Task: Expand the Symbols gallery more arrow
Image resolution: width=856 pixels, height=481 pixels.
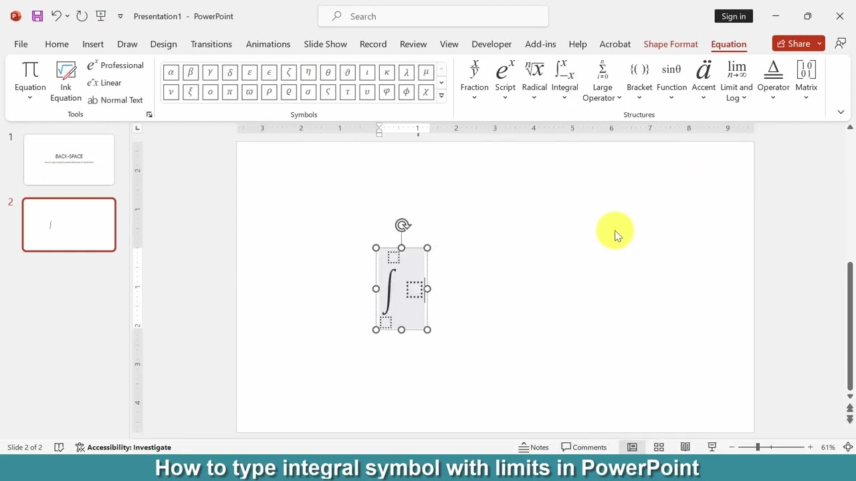Action: pos(441,96)
